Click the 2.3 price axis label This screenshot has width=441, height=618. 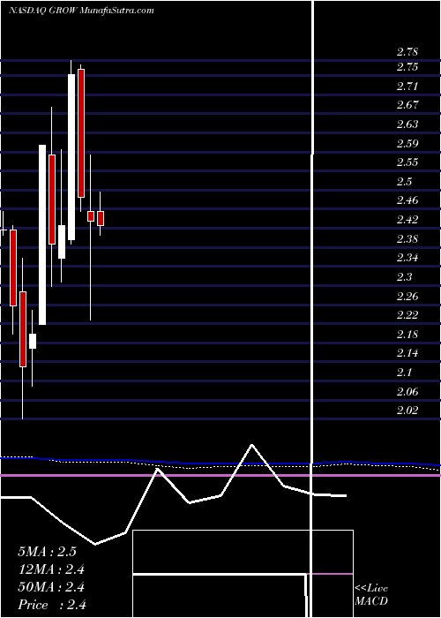(x=404, y=277)
